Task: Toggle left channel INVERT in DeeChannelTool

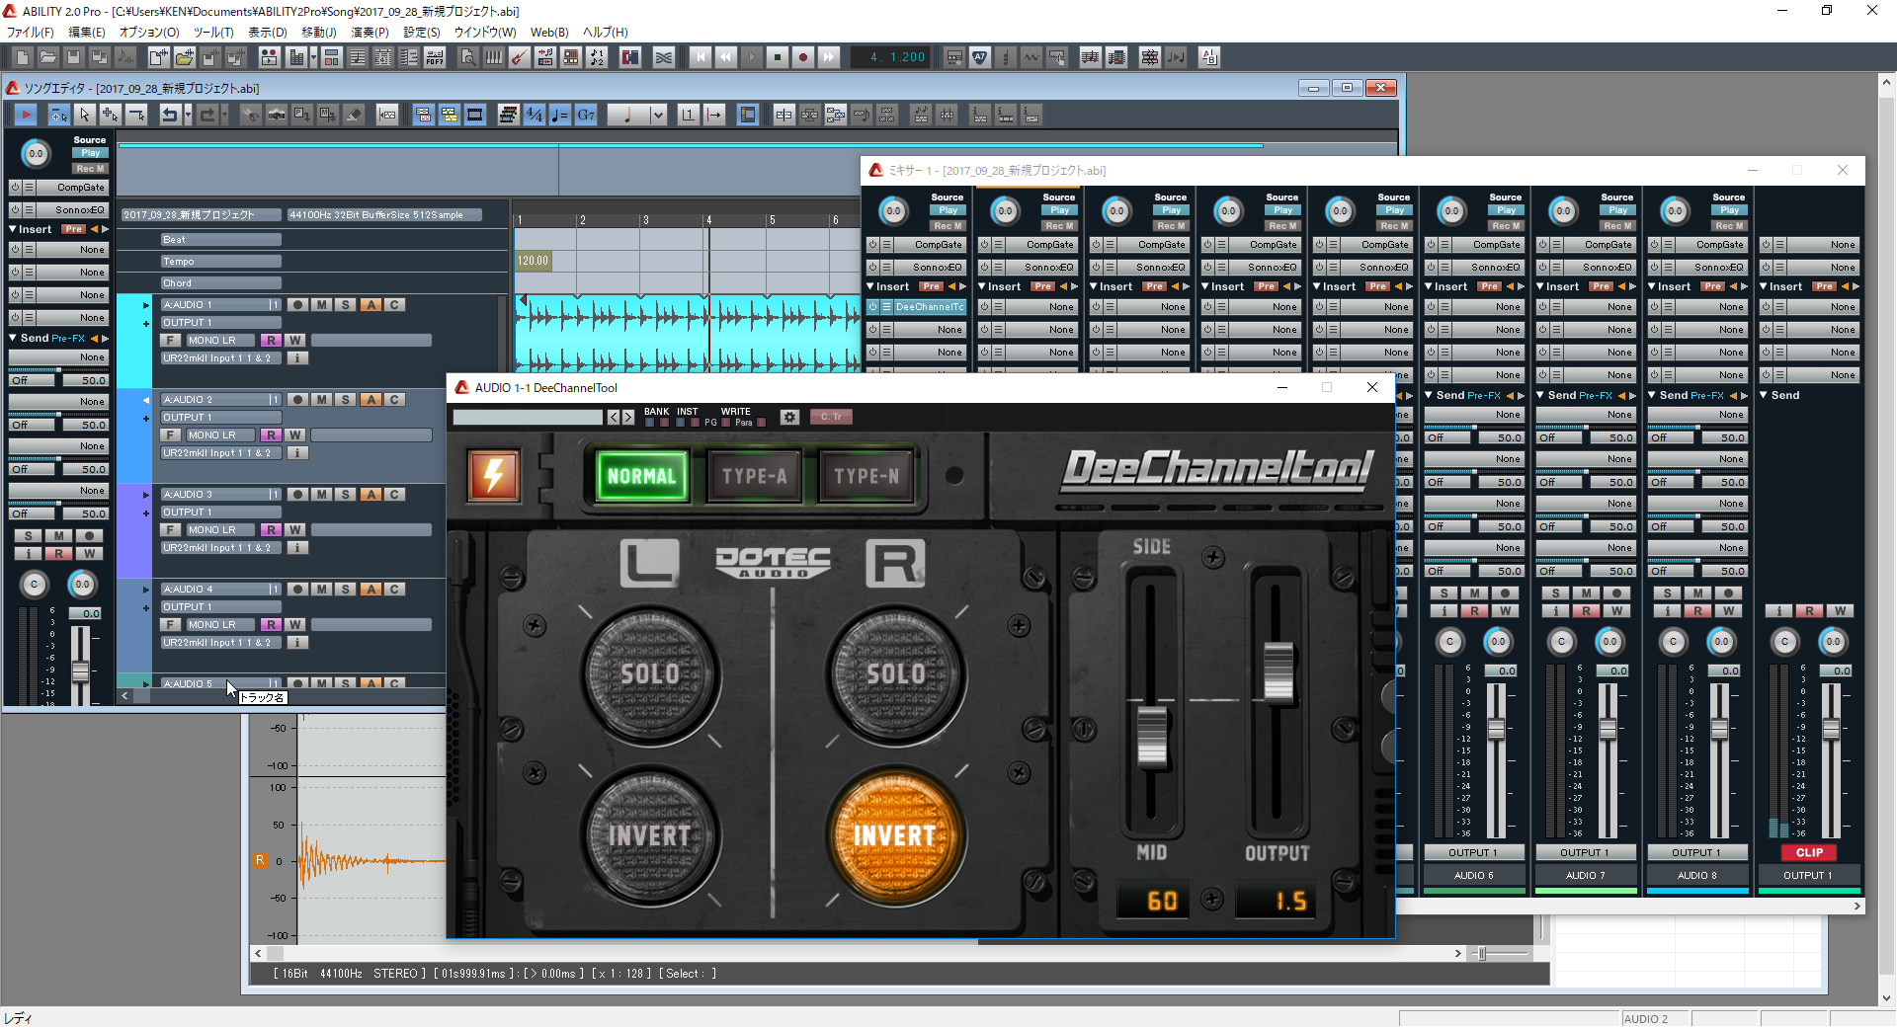Action: [649, 835]
